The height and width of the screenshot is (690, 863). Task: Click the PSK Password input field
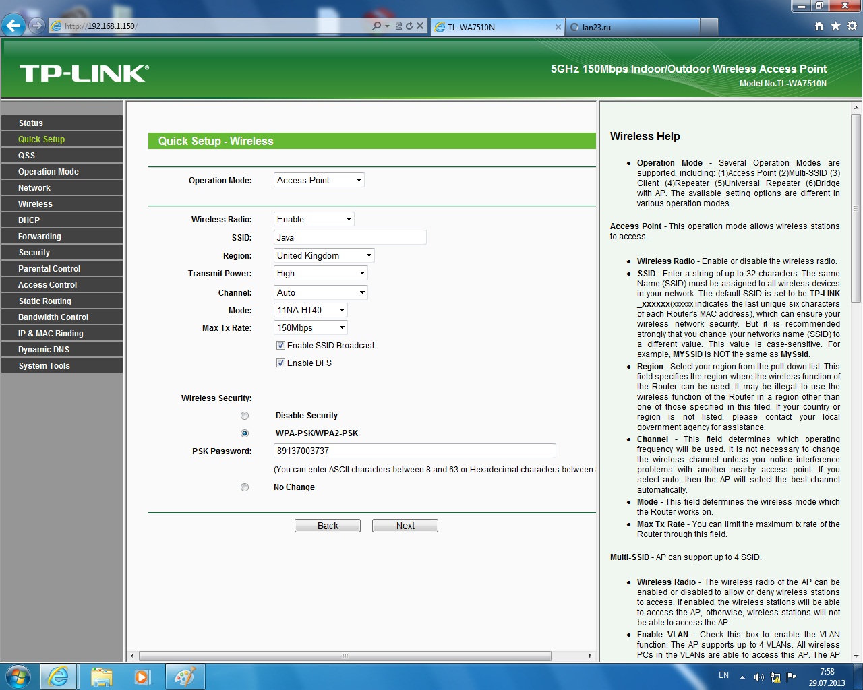point(415,451)
